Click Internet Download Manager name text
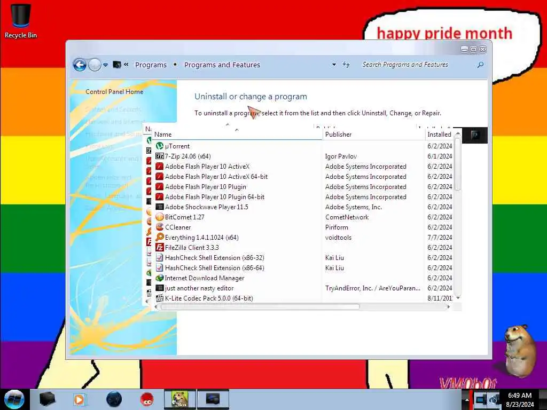Viewport: 547px width, 410px height. pyautogui.click(x=205, y=278)
